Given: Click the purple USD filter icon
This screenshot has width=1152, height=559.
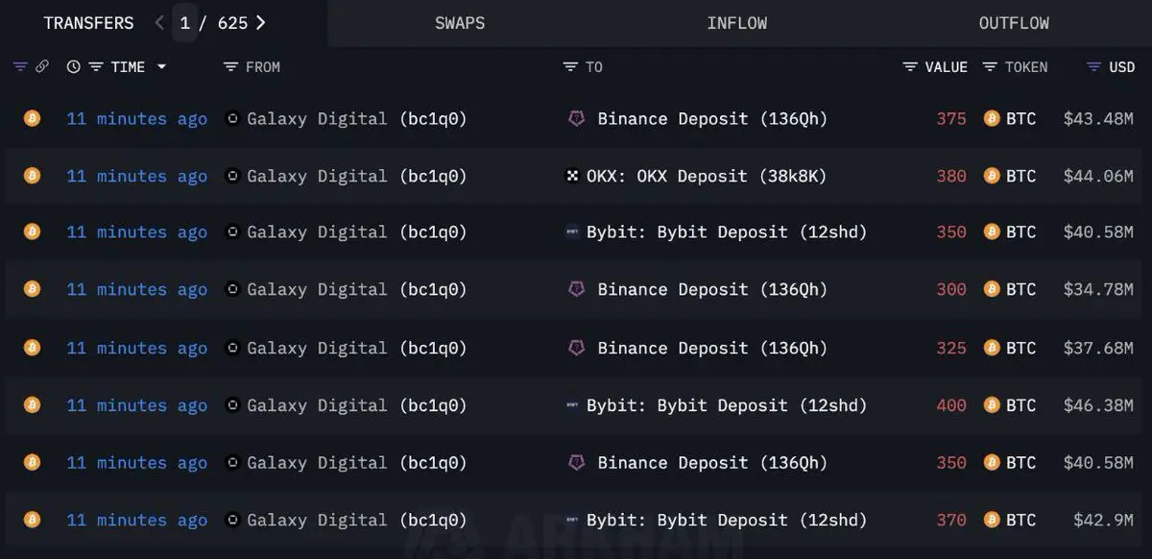Looking at the screenshot, I should point(1093,67).
